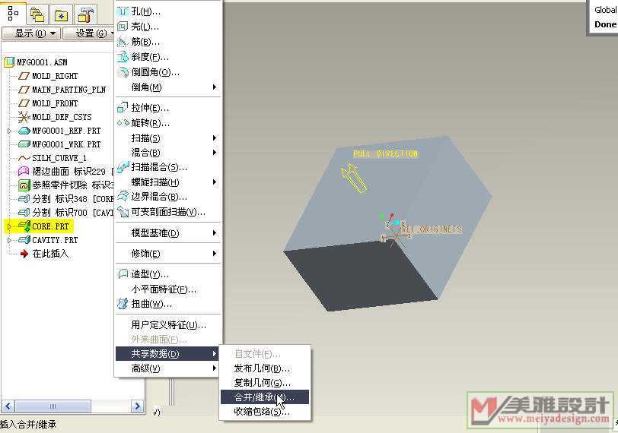Screen dimensions: 618x433
Task: Click the 参照零件切除 feature icon
Action: [x=24, y=185]
